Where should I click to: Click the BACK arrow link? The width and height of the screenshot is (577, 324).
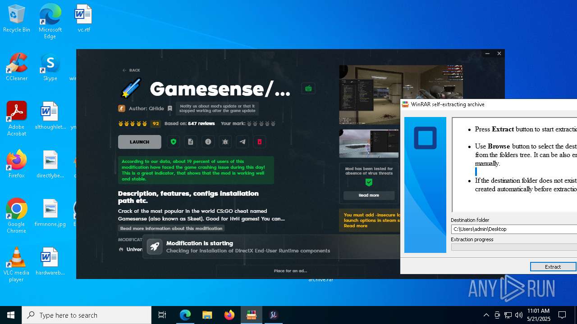(131, 70)
